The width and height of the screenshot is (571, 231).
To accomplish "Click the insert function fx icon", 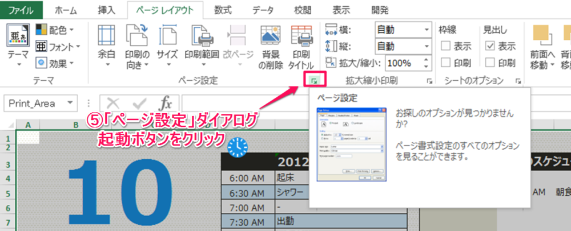I will 165,103.
